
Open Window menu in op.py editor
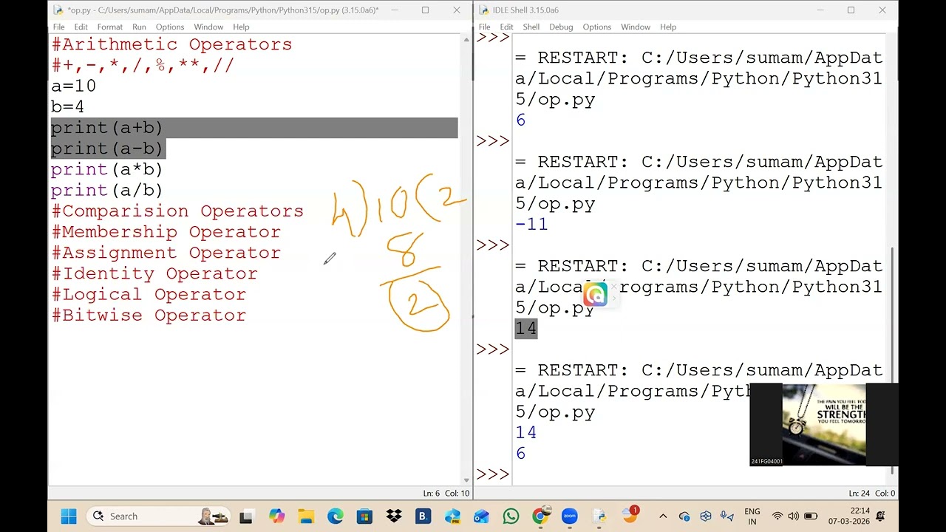208,27
